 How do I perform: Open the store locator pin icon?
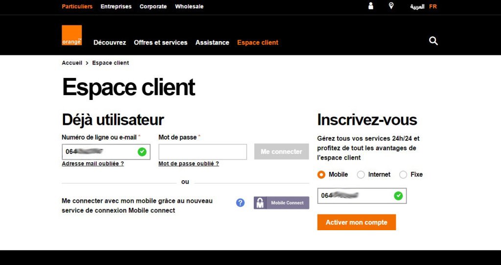tap(391, 6)
